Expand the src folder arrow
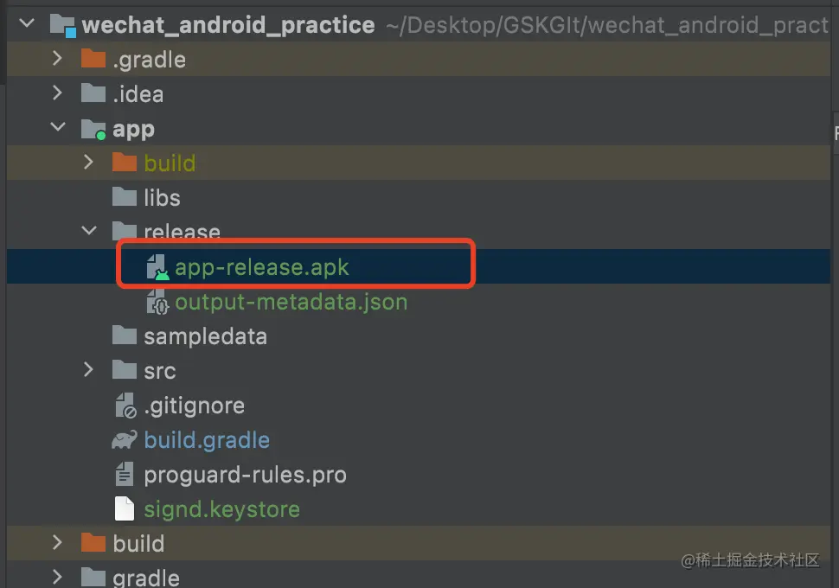This screenshot has width=839, height=588. click(x=88, y=370)
